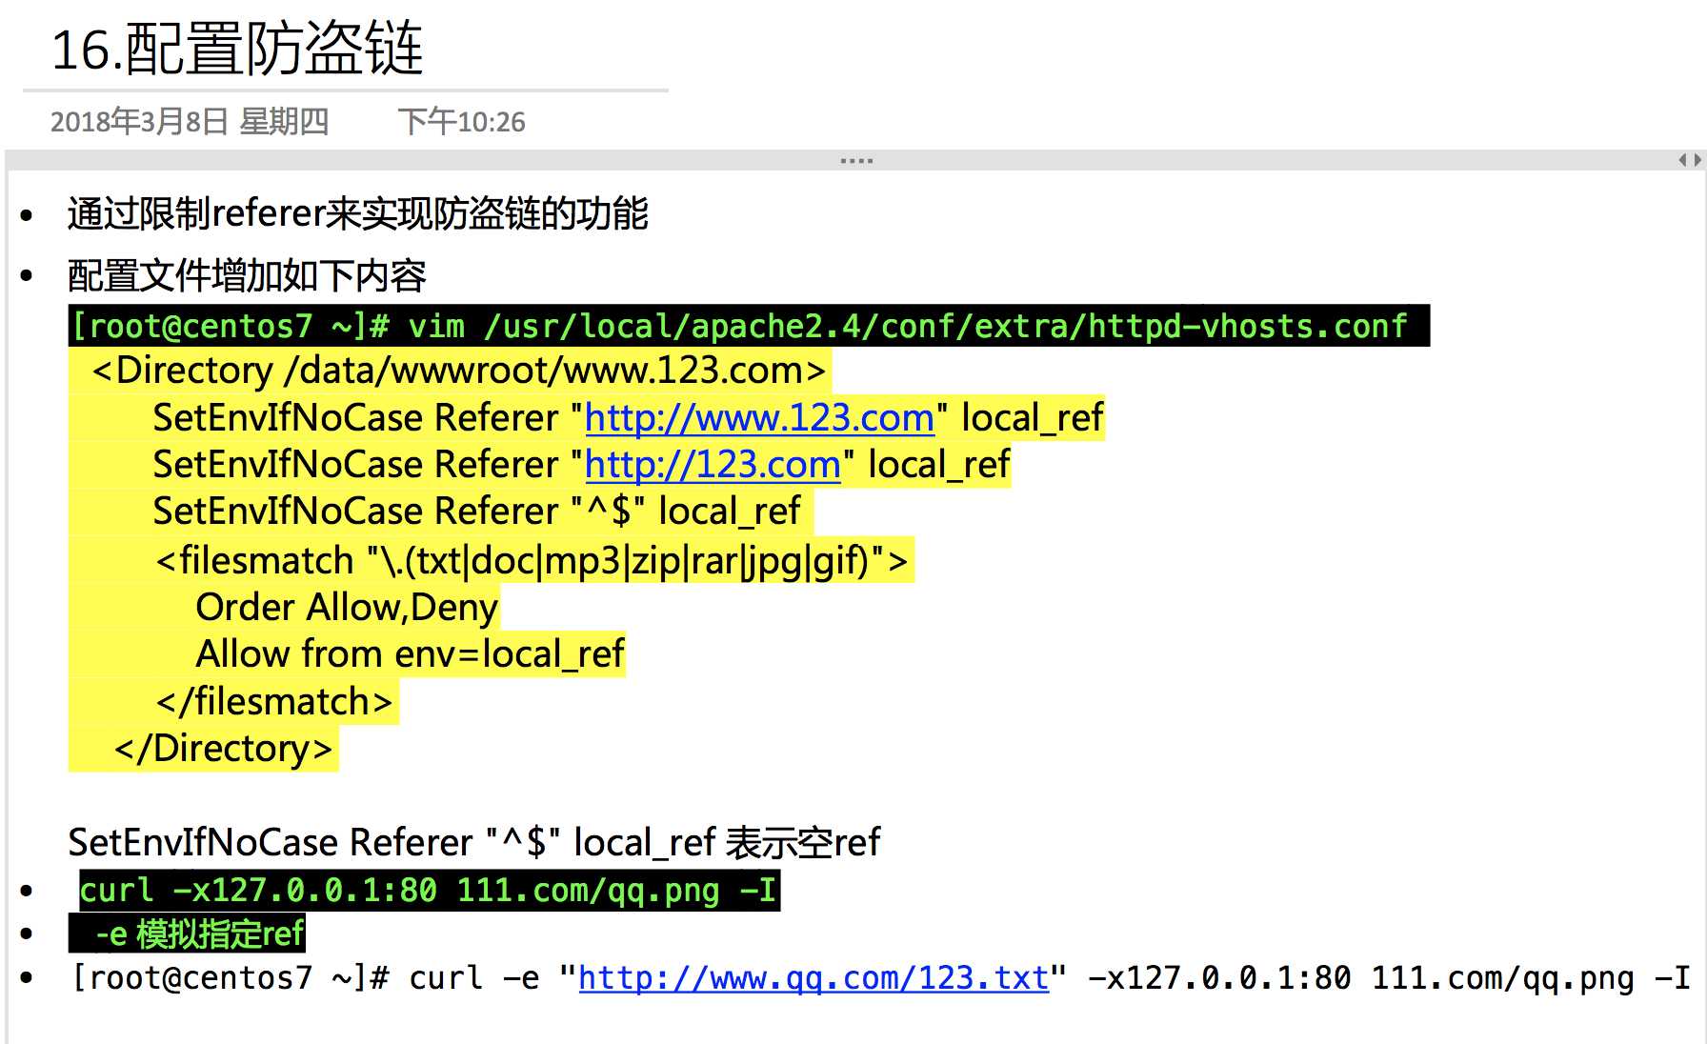This screenshot has height=1044, width=1707.
Task: Click the line Allow from env=local_ref
Action: click(x=410, y=654)
